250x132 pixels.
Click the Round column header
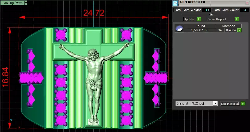tap(200, 26)
